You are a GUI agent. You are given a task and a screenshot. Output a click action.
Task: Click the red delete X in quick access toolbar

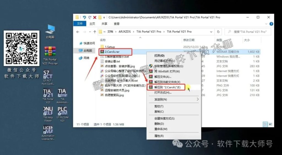coord(95,17)
